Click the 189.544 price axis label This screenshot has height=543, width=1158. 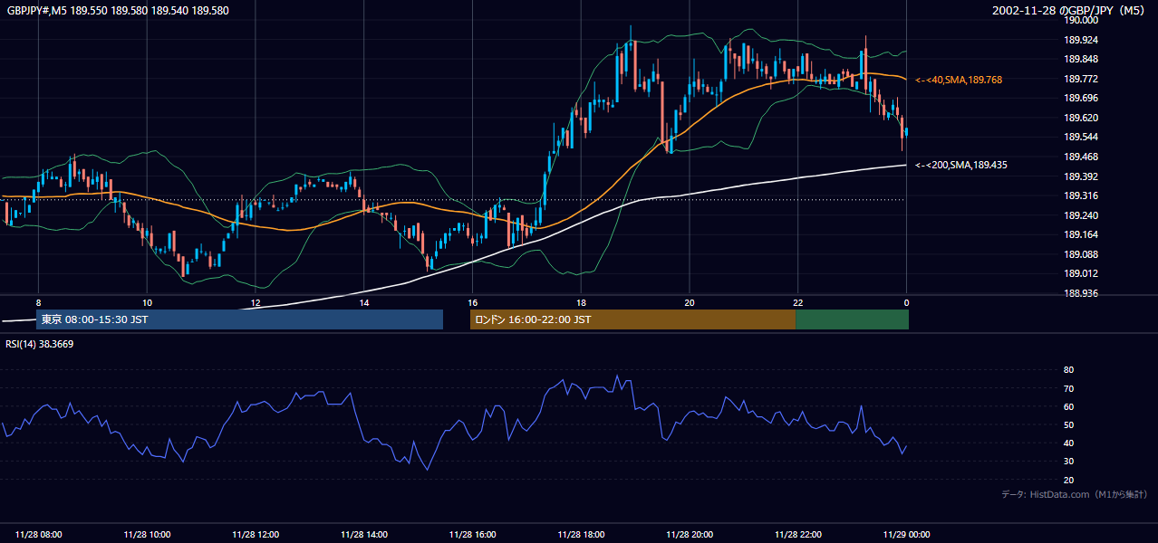click(1081, 137)
